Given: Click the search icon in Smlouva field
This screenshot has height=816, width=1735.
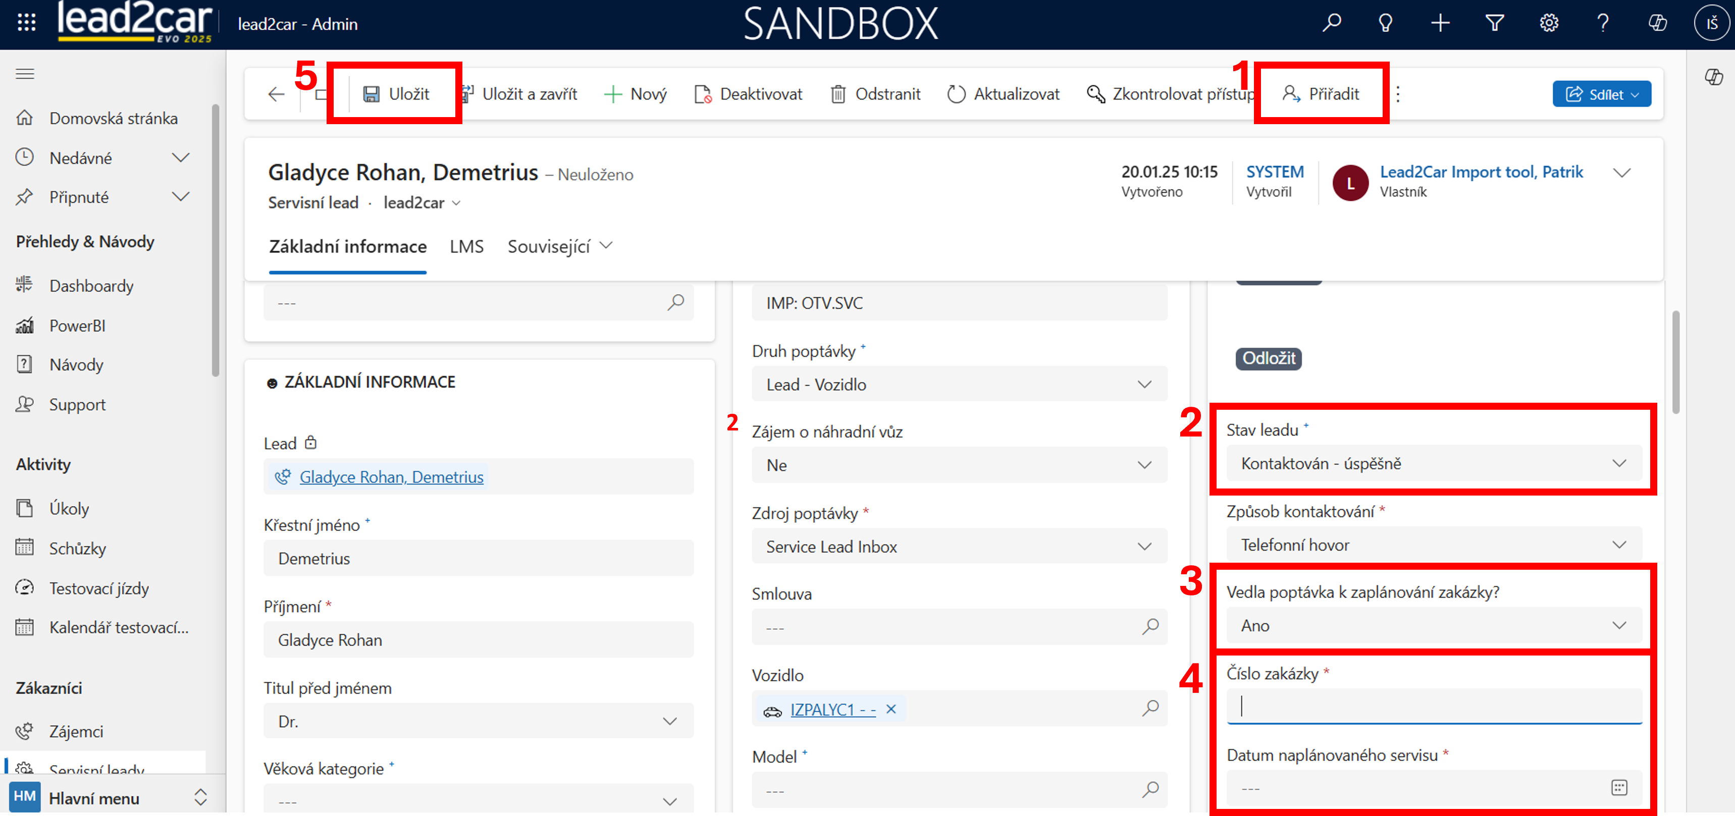Looking at the screenshot, I should click(1150, 627).
